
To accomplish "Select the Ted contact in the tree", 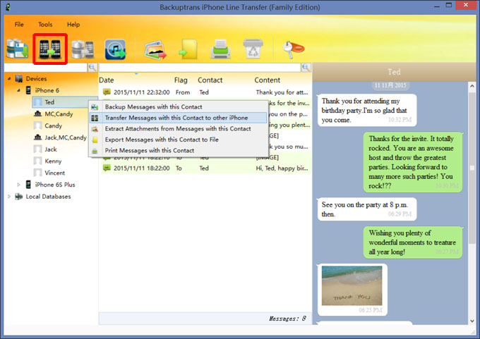I will pos(49,102).
